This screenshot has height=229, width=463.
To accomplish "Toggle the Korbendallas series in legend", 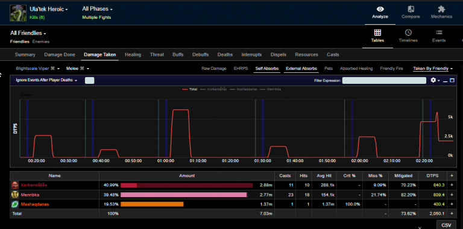I will pos(213,89).
